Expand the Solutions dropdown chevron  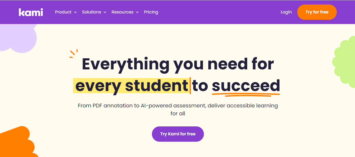(105, 12)
